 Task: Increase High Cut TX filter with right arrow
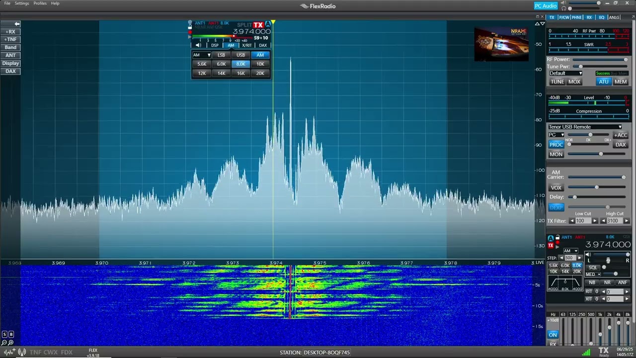pyautogui.click(x=626, y=221)
